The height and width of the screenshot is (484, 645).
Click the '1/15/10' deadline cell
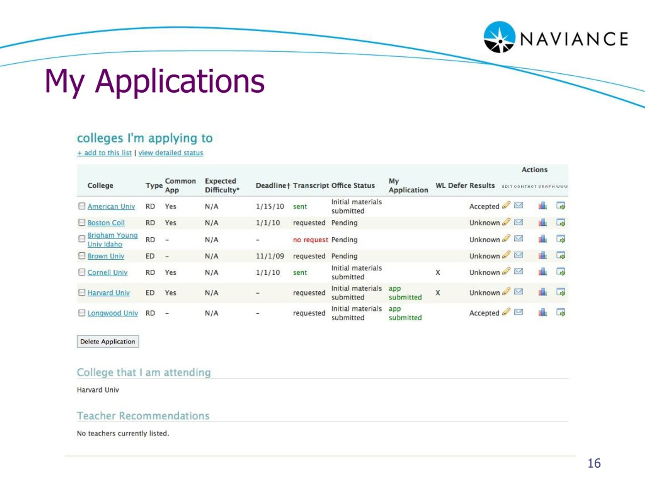[x=270, y=206]
